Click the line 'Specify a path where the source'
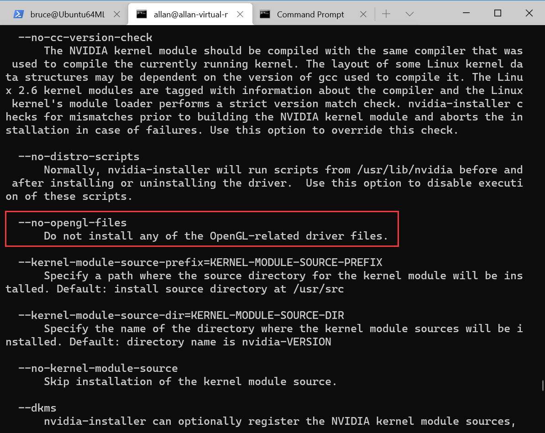Screen dimensions: 545x433 [x=283, y=276]
